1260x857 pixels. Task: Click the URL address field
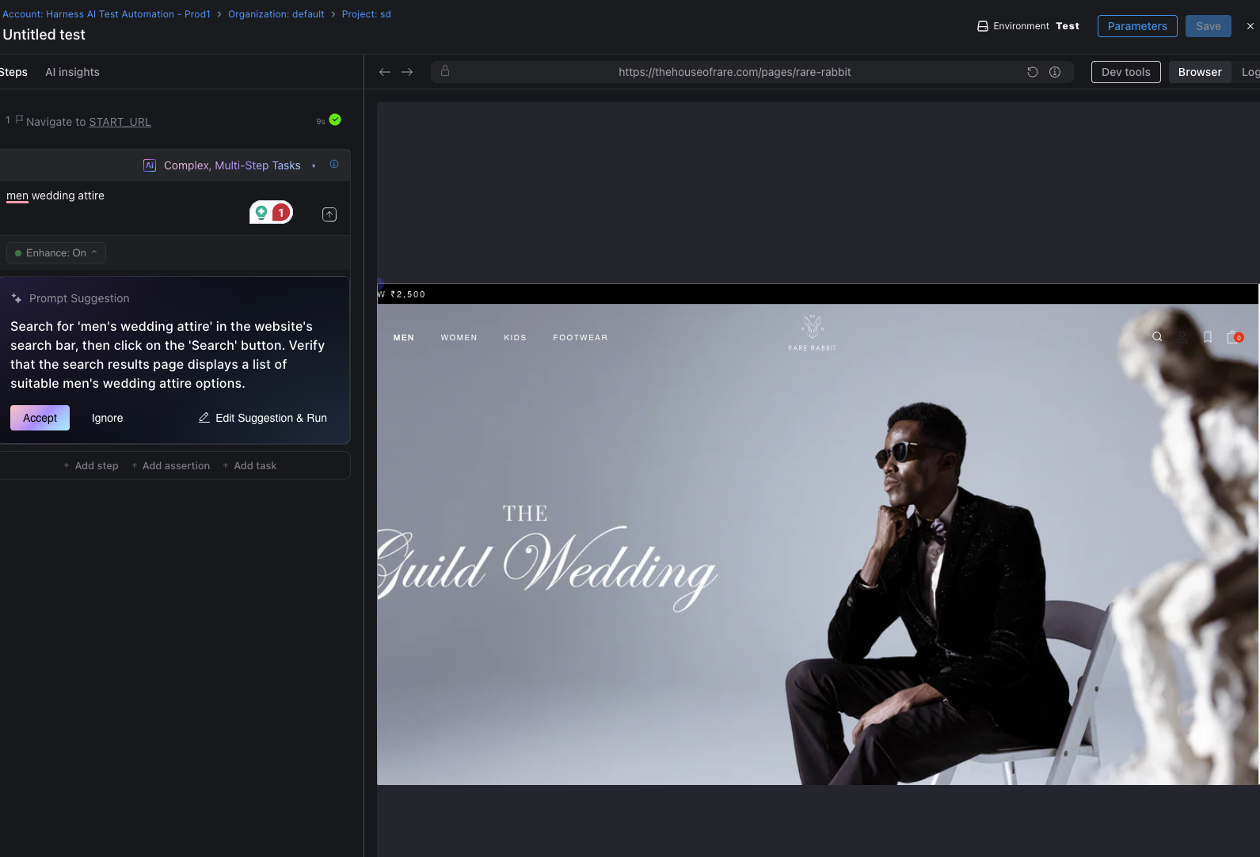734,72
